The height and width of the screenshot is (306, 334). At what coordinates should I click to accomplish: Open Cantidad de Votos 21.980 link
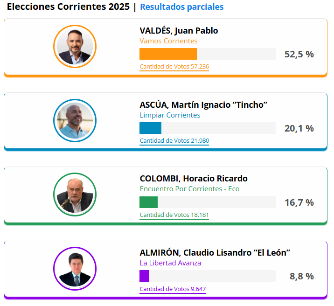click(174, 141)
